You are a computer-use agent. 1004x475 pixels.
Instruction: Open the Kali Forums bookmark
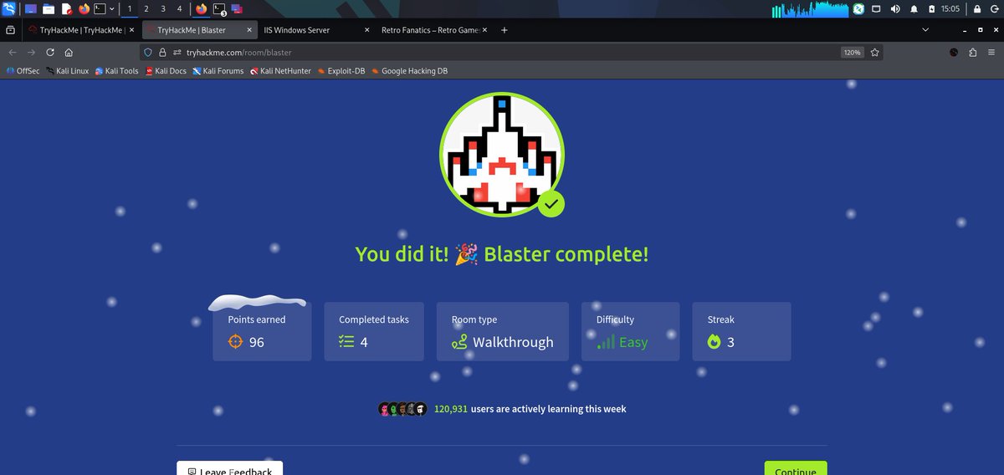218,71
